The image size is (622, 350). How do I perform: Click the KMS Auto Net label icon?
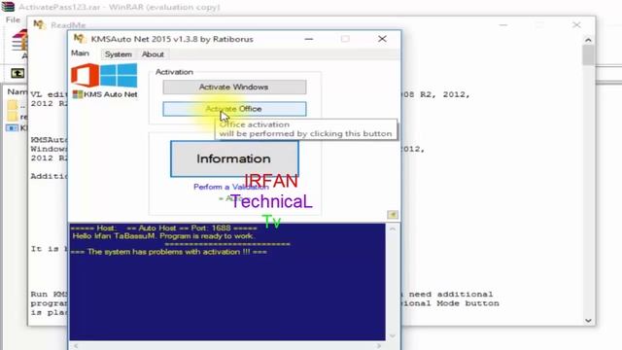(x=78, y=94)
